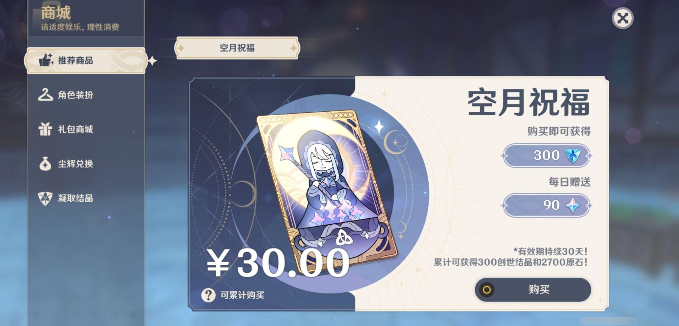
Task: Switch to the 礼包商城 section
Action: pyautogui.click(x=86, y=129)
